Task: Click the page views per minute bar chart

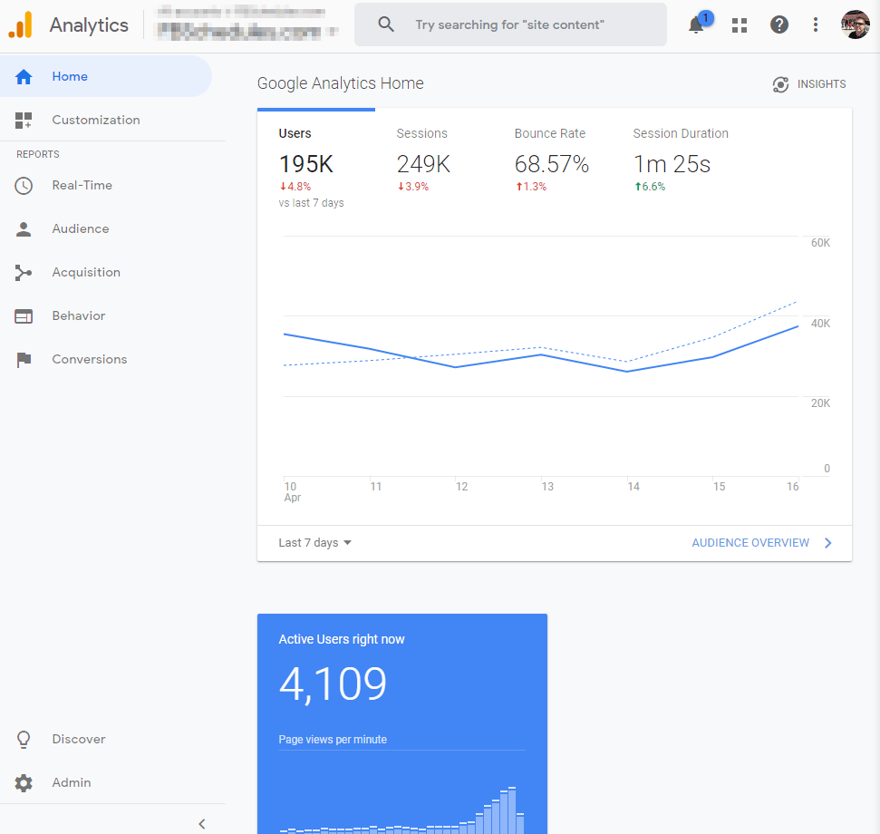Action: 401,810
